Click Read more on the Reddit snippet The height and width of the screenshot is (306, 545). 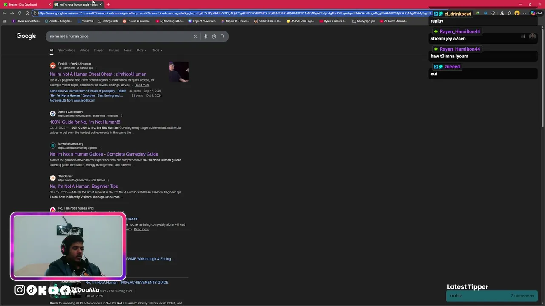point(142,85)
